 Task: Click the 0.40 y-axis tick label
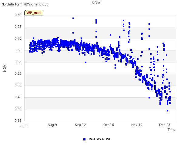[x=18, y=109]
